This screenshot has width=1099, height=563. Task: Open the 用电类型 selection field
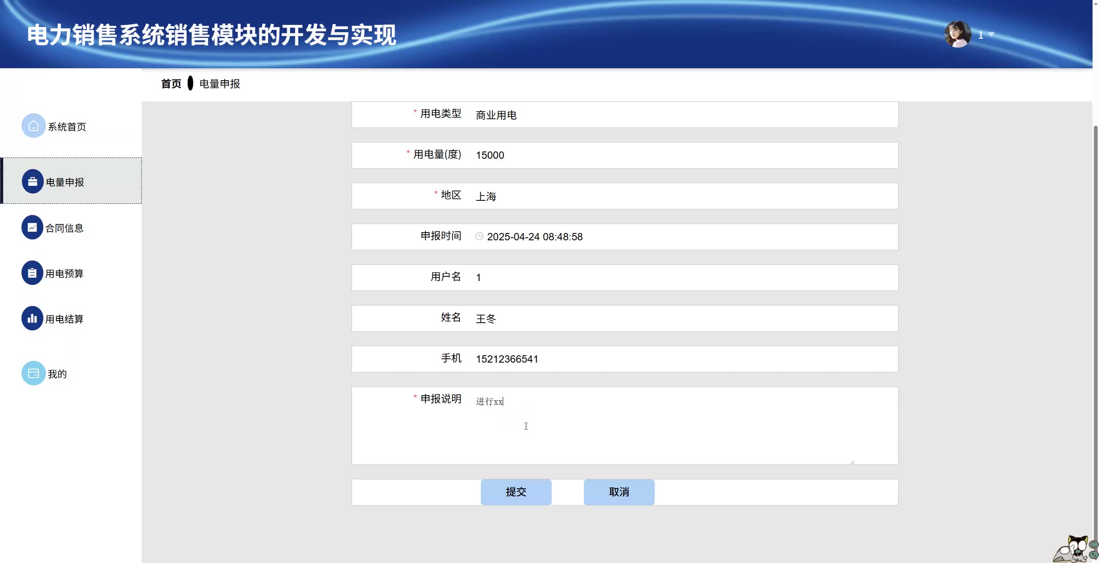(x=683, y=115)
